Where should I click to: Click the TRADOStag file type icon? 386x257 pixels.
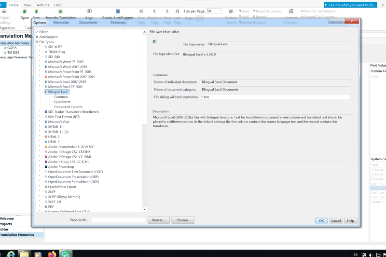tap(46, 52)
